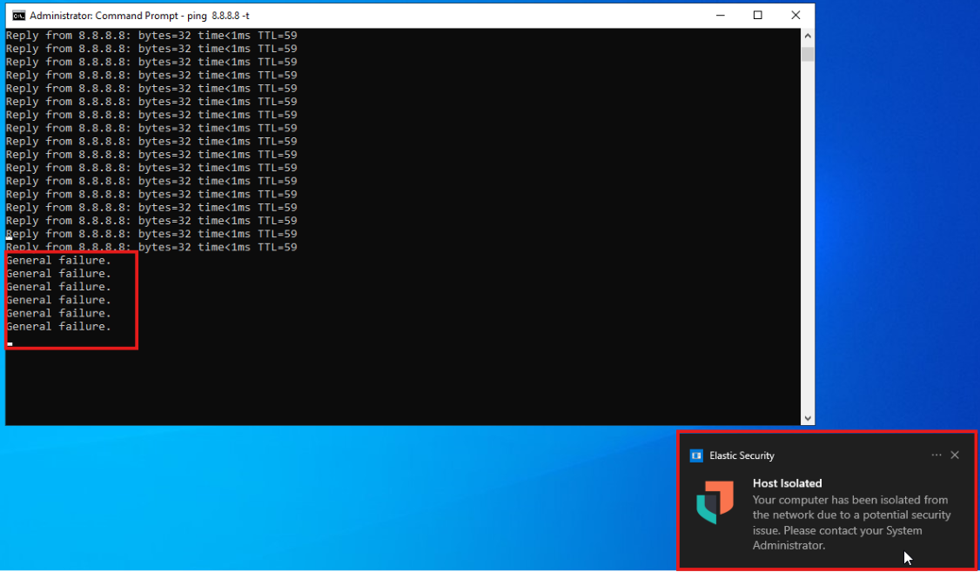Click the console scrollbar thumb

click(x=808, y=54)
